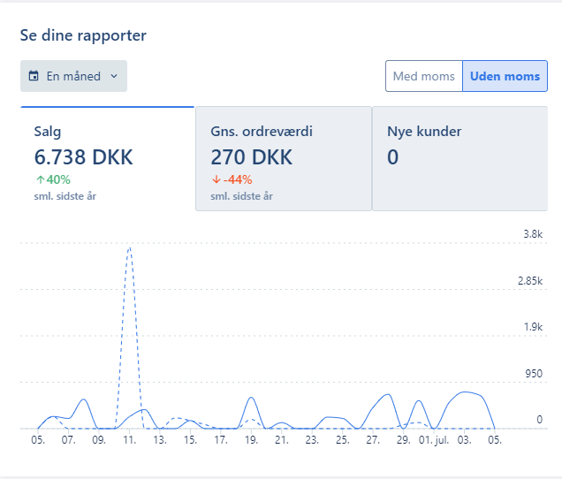
Task: Click the red down arrow by -44%
Action: click(x=216, y=179)
